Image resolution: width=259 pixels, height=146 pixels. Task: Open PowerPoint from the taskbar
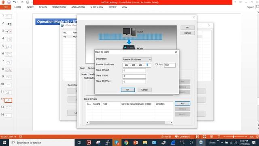[136, 142]
